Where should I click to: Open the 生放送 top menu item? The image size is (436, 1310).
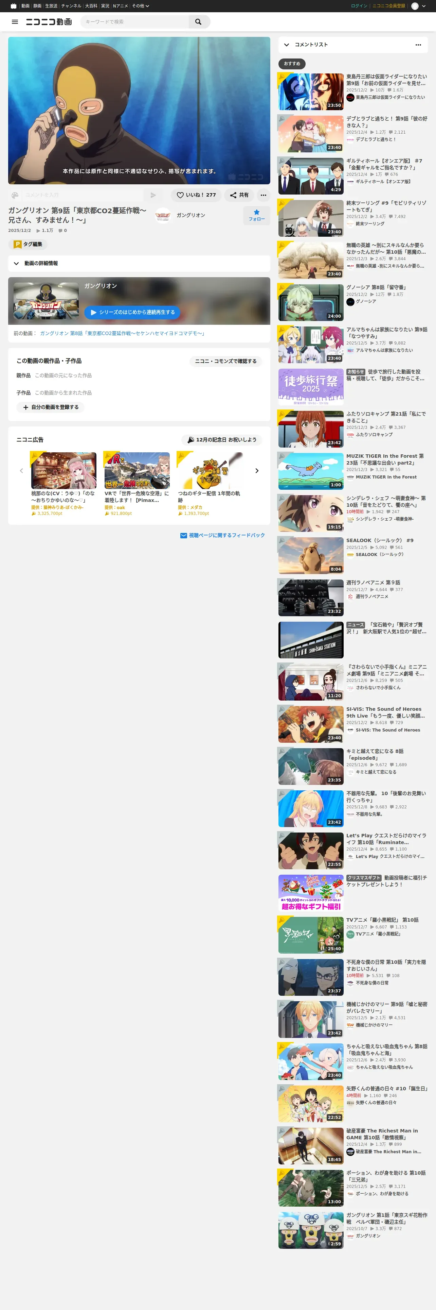pos(51,6)
